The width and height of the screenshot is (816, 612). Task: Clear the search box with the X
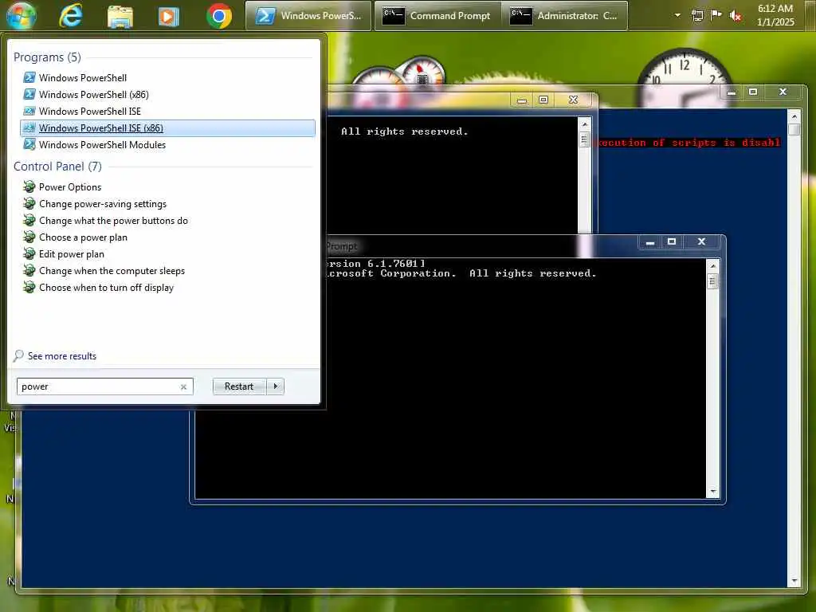[x=183, y=386]
